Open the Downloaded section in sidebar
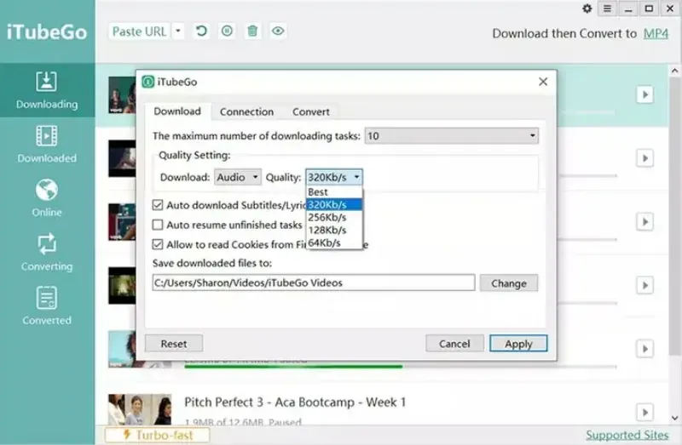Screen dimensions: 682x445 point(47,144)
